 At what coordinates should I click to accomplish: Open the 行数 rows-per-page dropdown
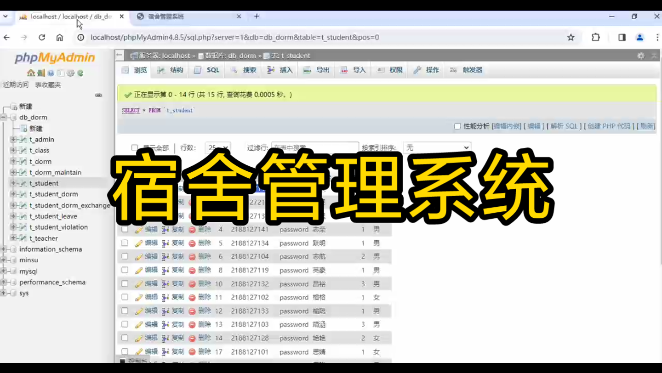point(218,147)
